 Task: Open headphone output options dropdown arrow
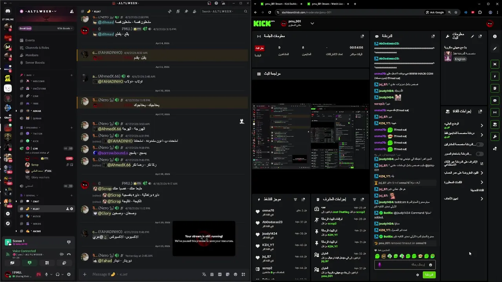coord(63,275)
